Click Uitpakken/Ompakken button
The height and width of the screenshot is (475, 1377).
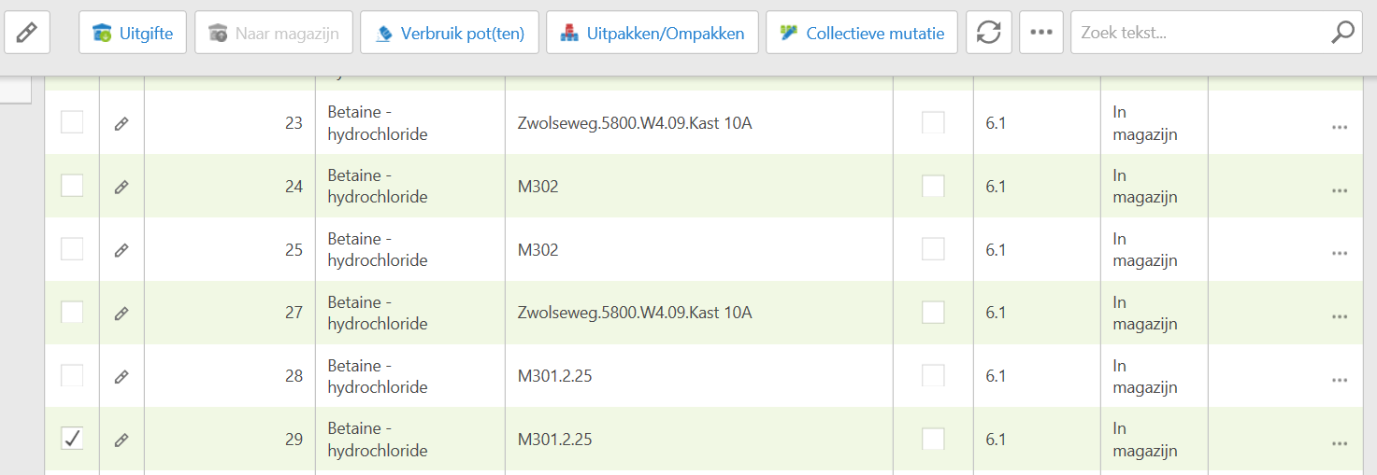tap(652, 33)
